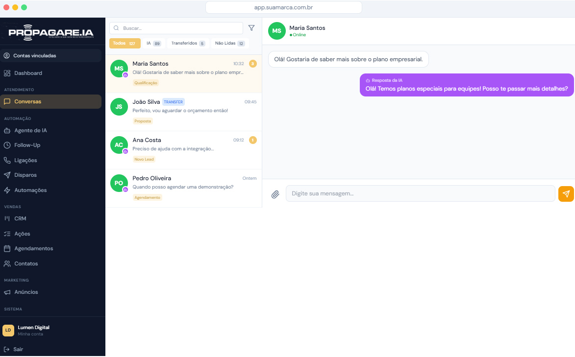Click the Agente de IA robot icon
Viewport: 575px width, 357px height.
[7, 130]
